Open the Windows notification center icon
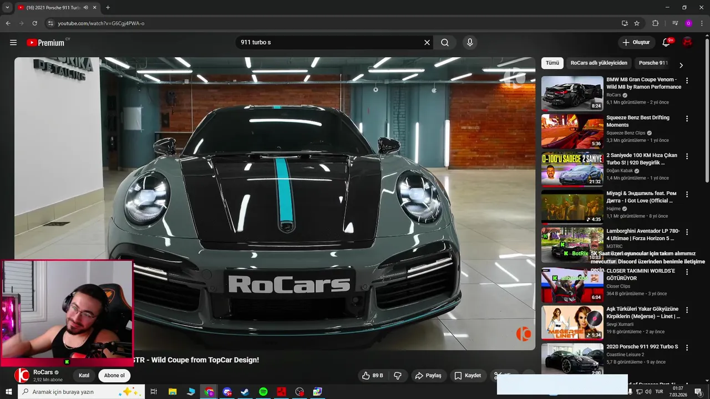Image resolution: width=710 pixels, height=399 pixels. [x=698, y=392]
